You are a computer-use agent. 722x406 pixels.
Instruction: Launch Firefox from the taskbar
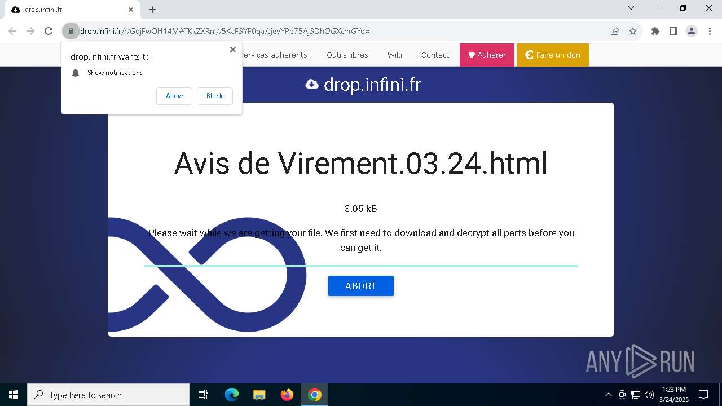click(x=287, y=395)
